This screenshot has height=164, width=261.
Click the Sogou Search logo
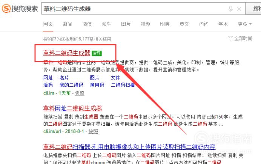click(x=20, y=9)
